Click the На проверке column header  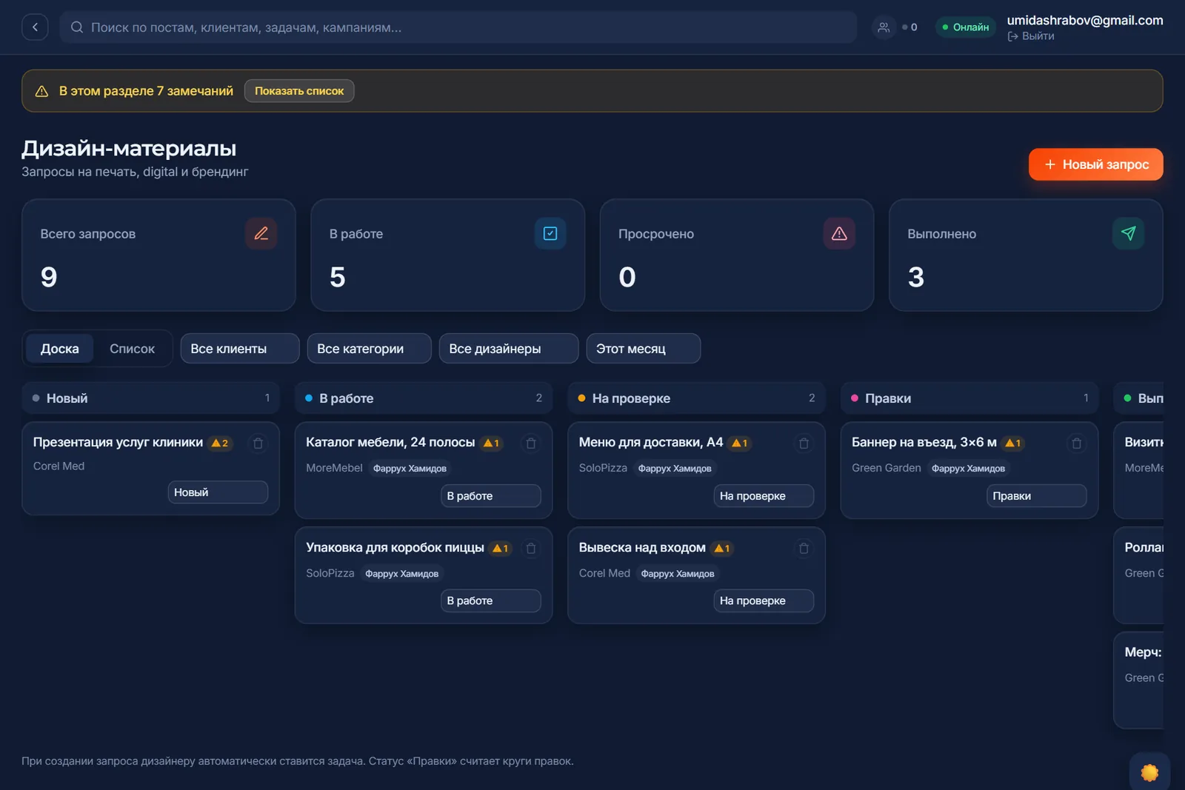pyautogui.click(x=696, y=398)
